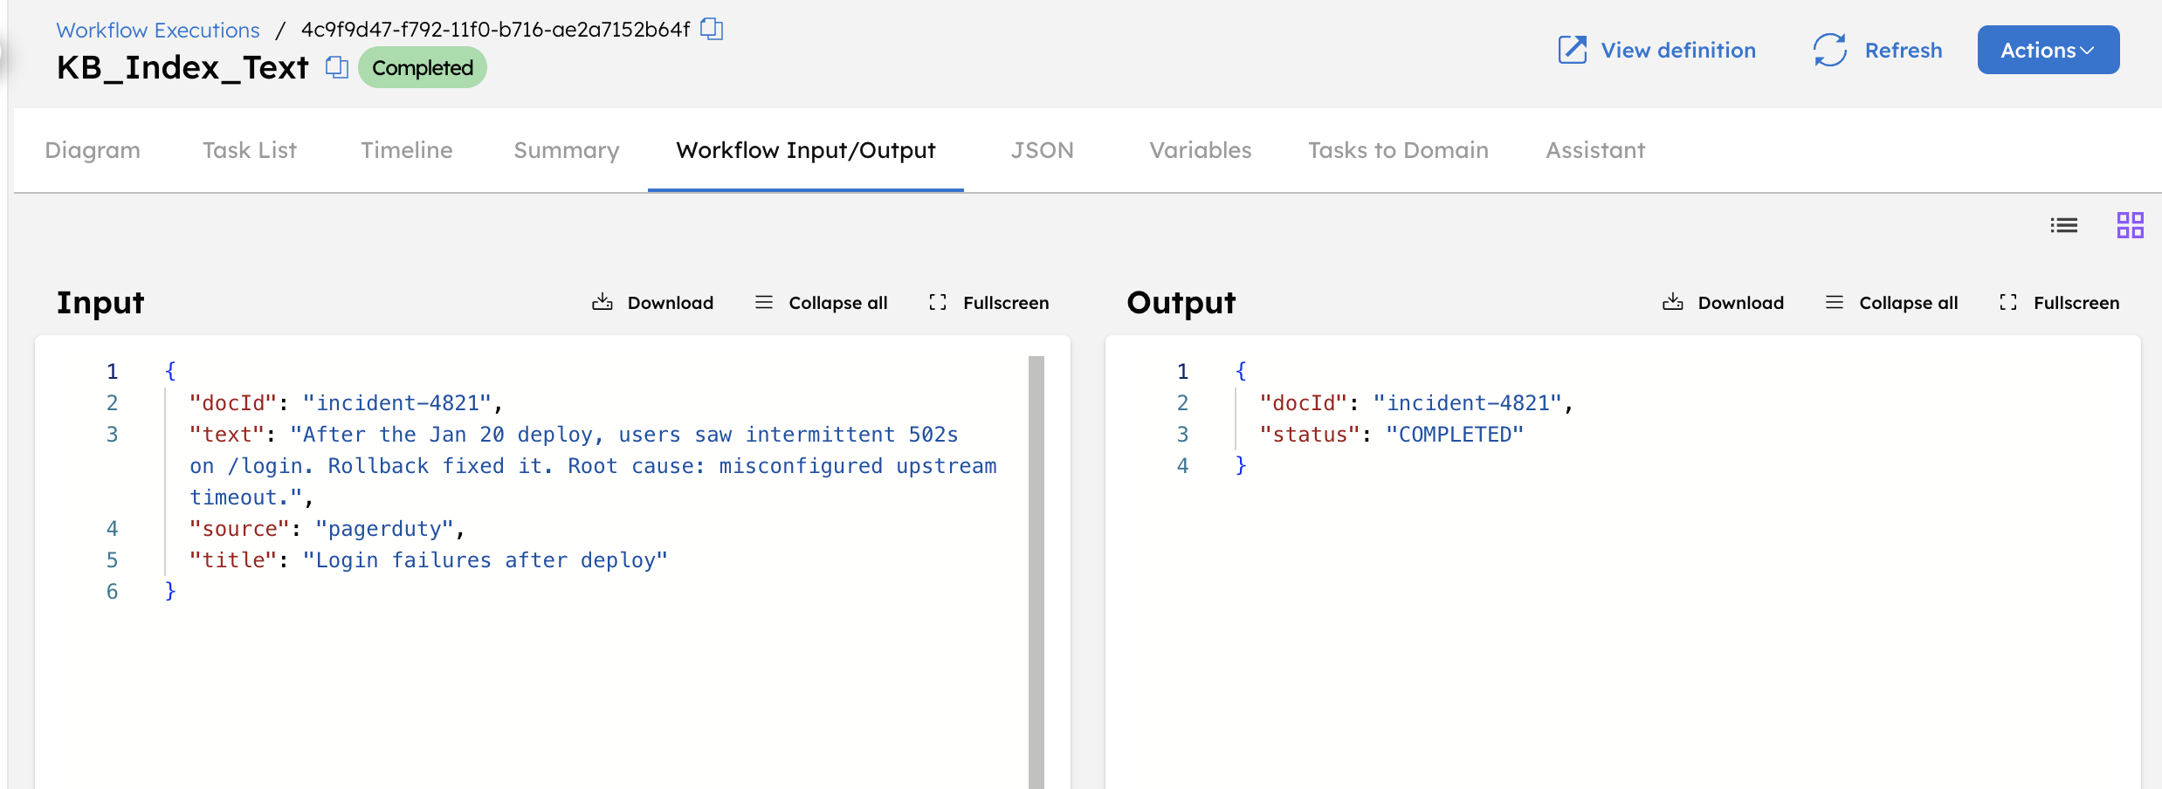Collapse all nodes in the Input JSON
The width and height of the screenshot is (2162, 789).
[x=819, y=302]
